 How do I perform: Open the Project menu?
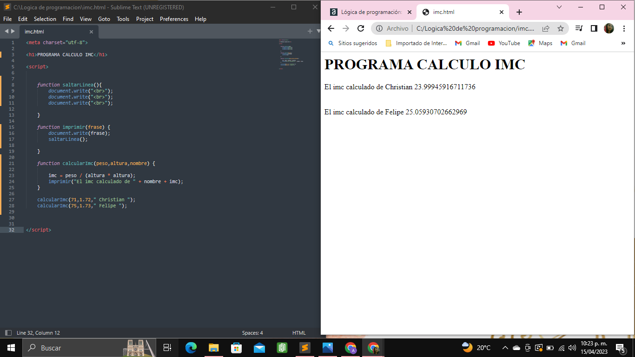tap(145, 19)
